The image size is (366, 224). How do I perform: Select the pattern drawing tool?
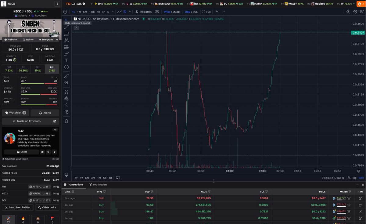[x=66, y=40]
